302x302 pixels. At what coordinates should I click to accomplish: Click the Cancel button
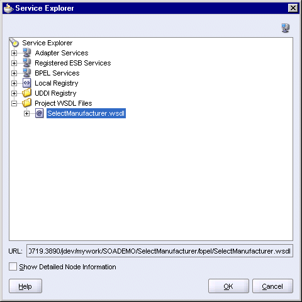point(272,286)
